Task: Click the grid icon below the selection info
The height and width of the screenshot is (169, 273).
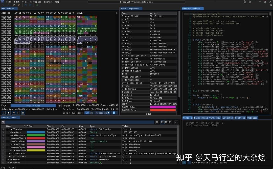Action: (x=23, y=113)
